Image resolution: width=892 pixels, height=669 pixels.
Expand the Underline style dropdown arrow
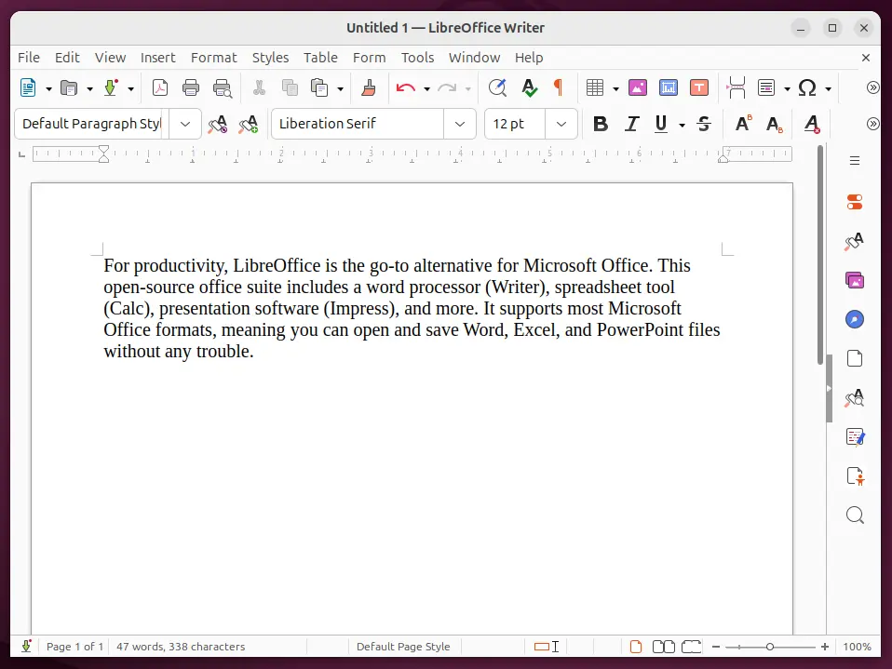tap(682, 125)
